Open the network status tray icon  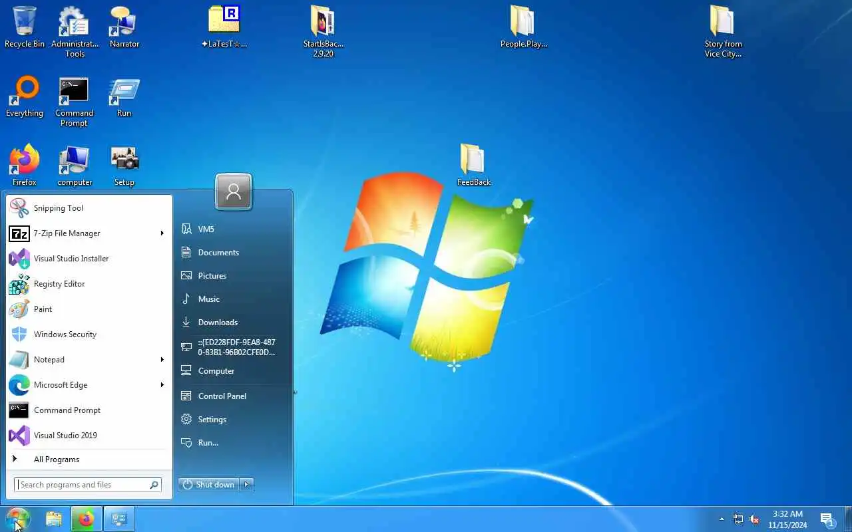click(738, 519)
